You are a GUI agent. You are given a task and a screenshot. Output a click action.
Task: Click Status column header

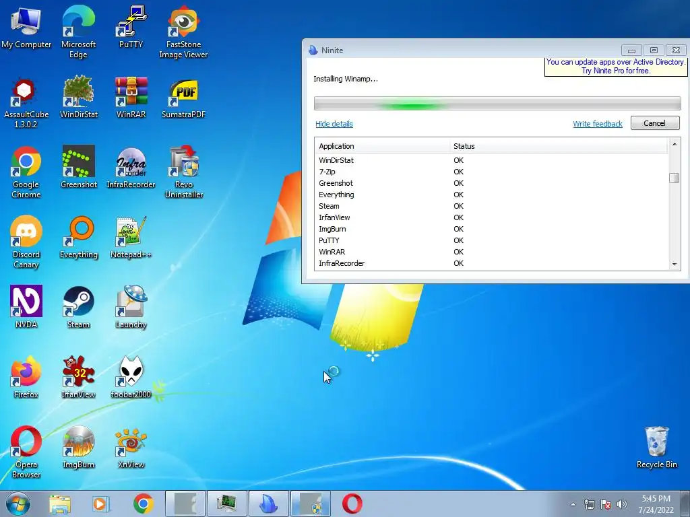[559, 146]
